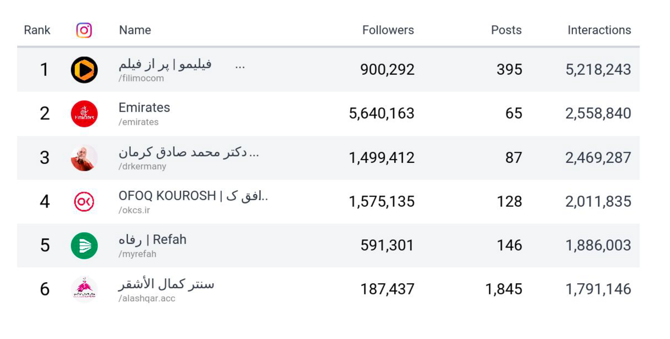Open the /alashqar.acc handle link

pos(147,298)
